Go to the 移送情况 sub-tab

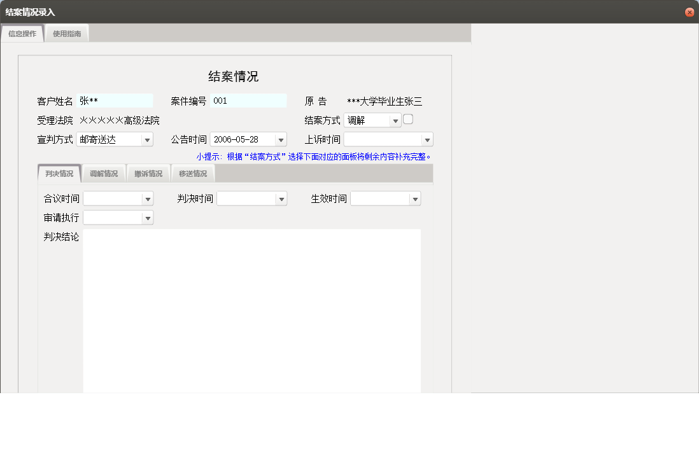[193, 174]
